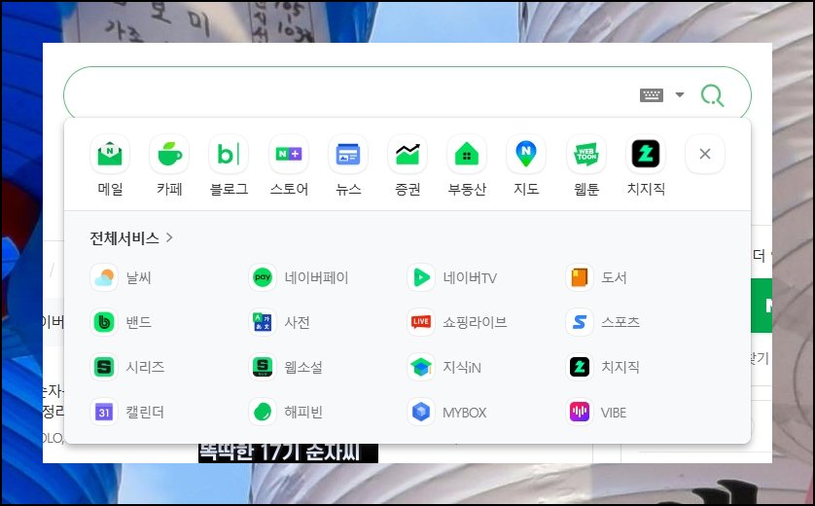
Task: Click the 날씨 (Weather) icon
Action: (104, 277)
